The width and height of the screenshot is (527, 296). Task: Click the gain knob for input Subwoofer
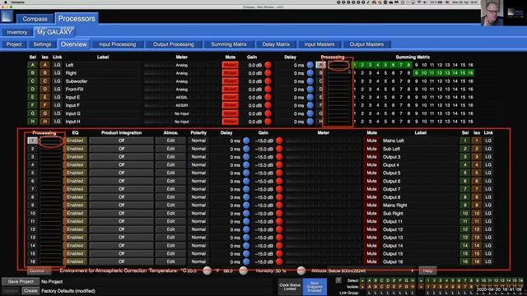(268, 81)
